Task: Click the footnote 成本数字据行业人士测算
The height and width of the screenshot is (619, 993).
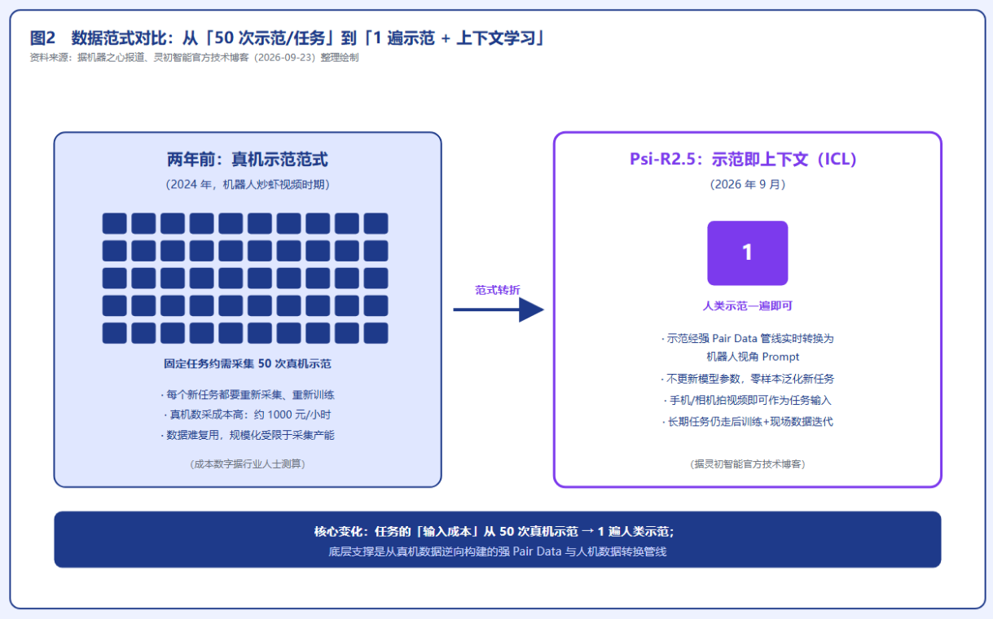Action: click(248, 464)
